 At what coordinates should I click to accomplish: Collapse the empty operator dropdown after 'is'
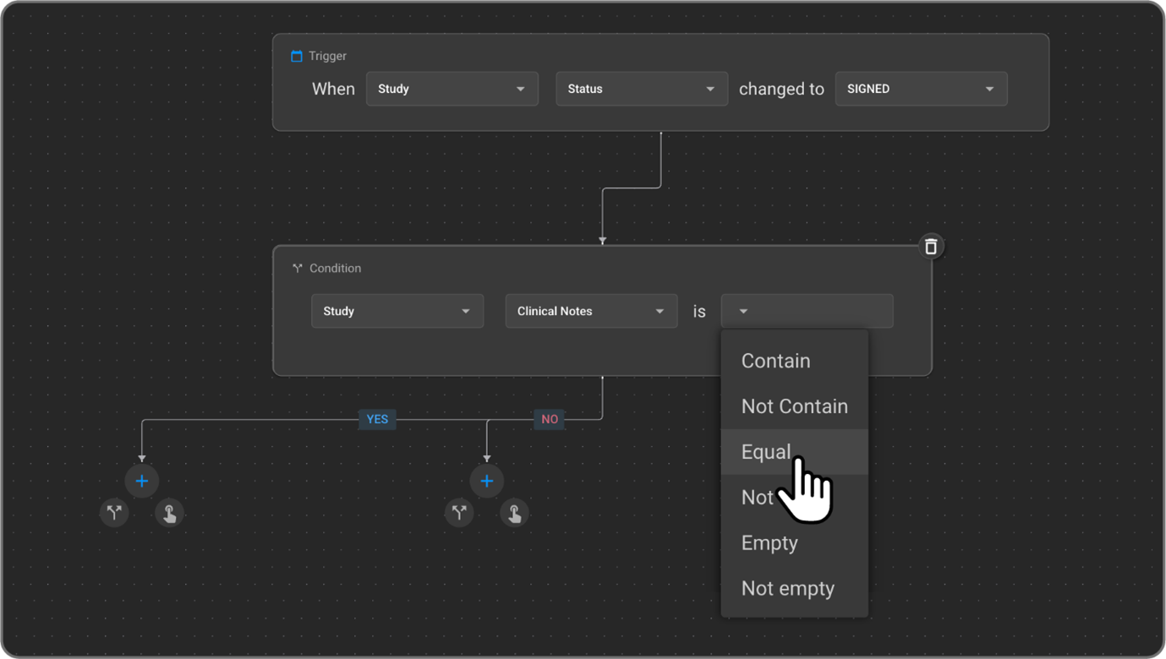tap(806, 311)
